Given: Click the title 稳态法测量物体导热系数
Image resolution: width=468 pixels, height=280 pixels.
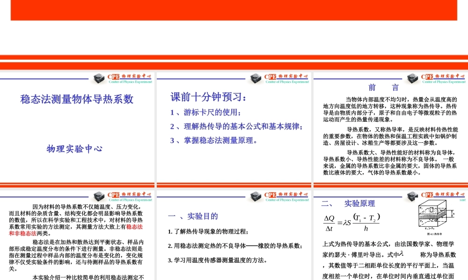Looking at the screenshot, I should [78, 98].
